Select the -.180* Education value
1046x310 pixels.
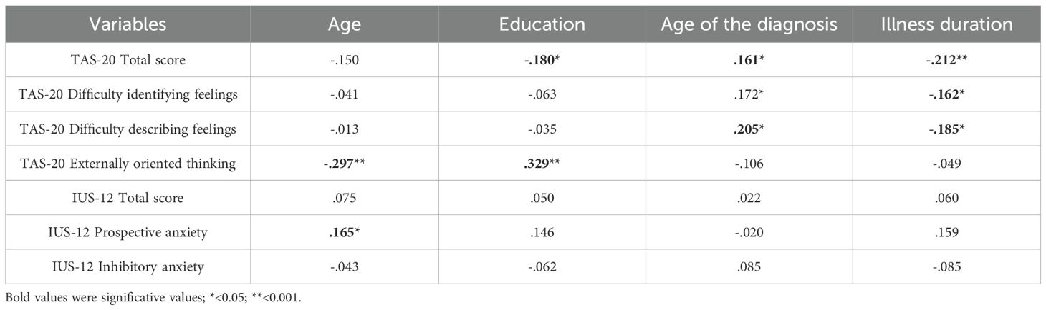[542, 60]
